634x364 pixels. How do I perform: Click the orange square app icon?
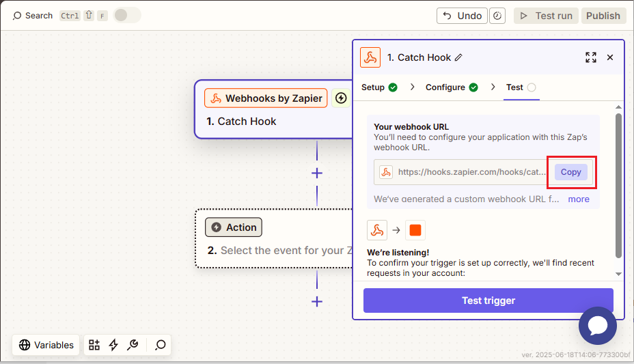415,230
